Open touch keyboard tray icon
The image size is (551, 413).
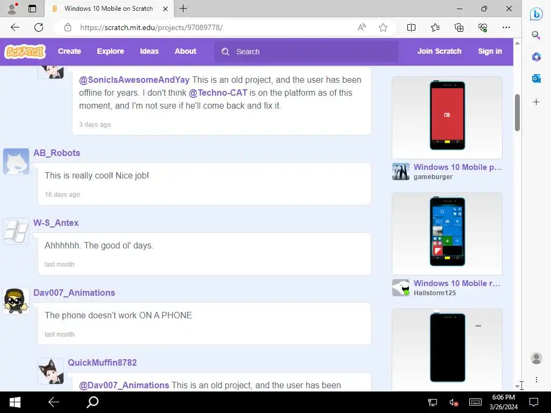[x=475, y=402]
